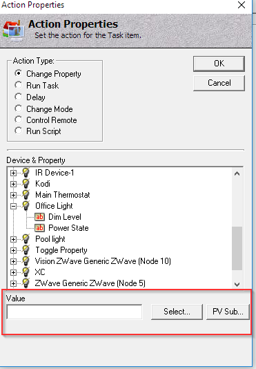Collapse the Office Light tree node
The height and width of the screenshot is (369, 256).
click(13, 206)
